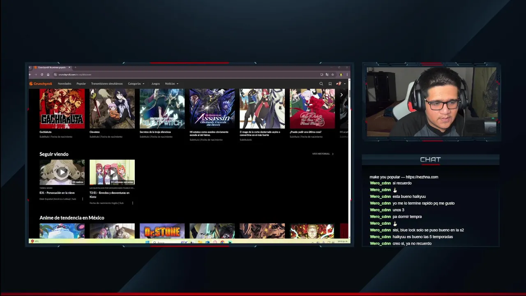
Task: Open the Silent Witch poster
Action: [162, 109]
